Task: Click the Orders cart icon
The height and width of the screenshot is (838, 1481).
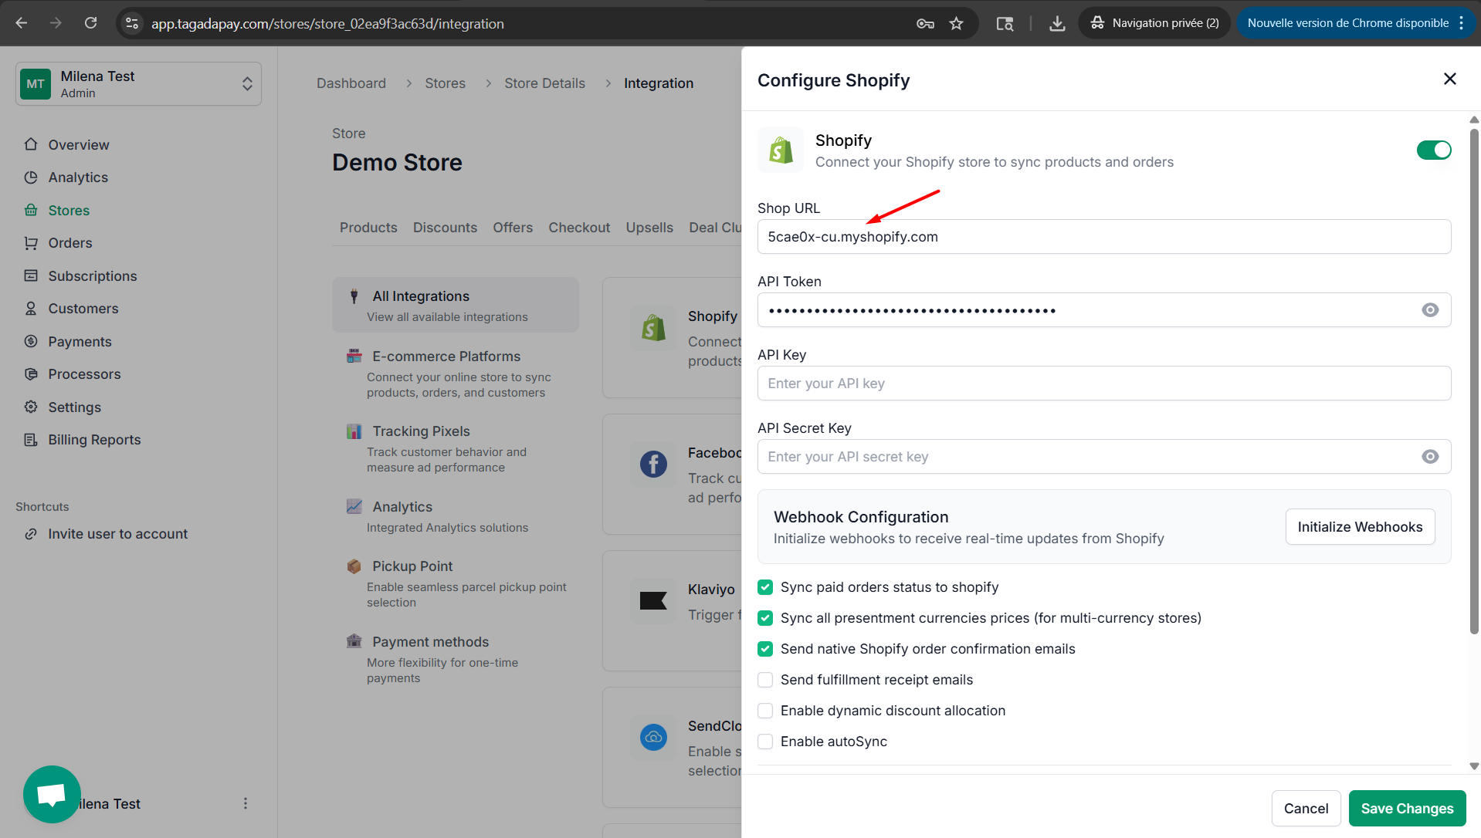Action: pos(31,243)
